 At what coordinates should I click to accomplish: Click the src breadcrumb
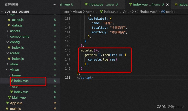click(x=67, y=12)
